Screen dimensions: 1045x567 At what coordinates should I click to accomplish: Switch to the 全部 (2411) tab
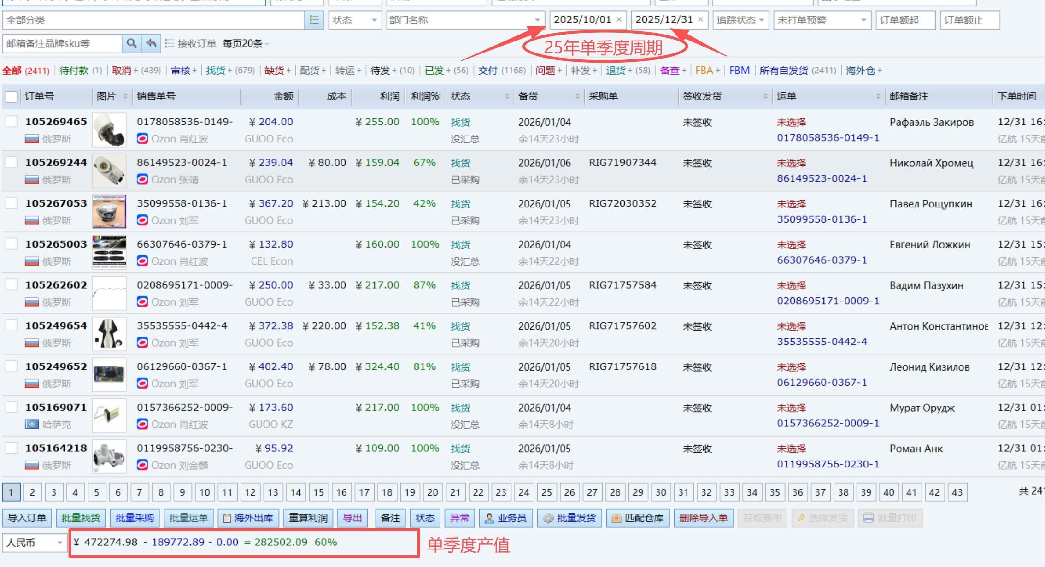coord(26,71)
